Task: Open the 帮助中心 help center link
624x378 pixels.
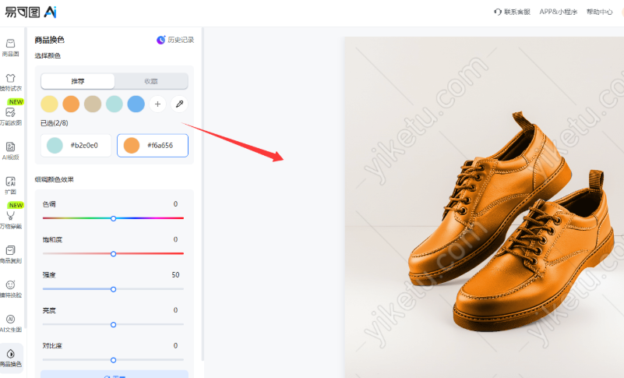Action: (599, 12)
